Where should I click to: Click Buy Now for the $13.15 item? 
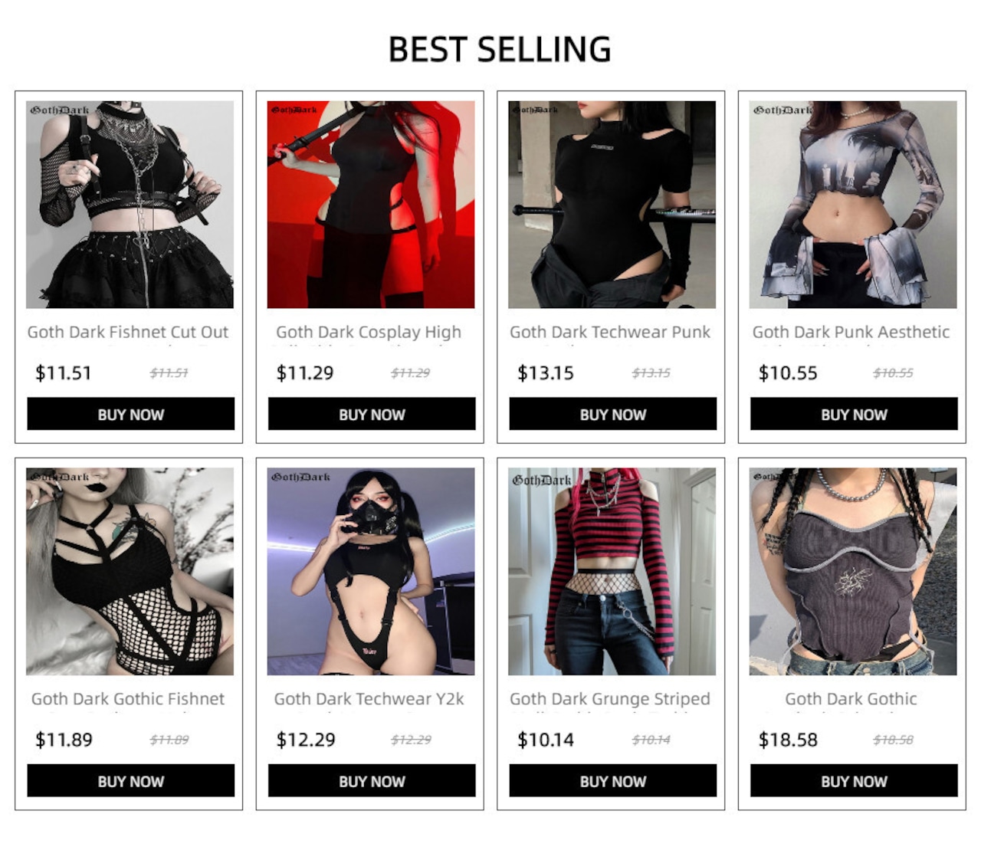[613, 414]
